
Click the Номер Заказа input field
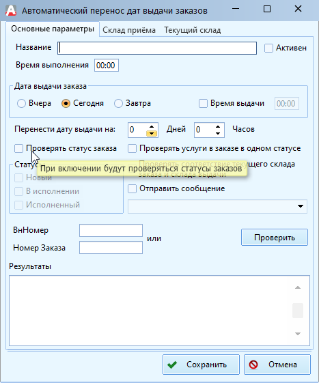pyautogui.click(x=111, y=247)
